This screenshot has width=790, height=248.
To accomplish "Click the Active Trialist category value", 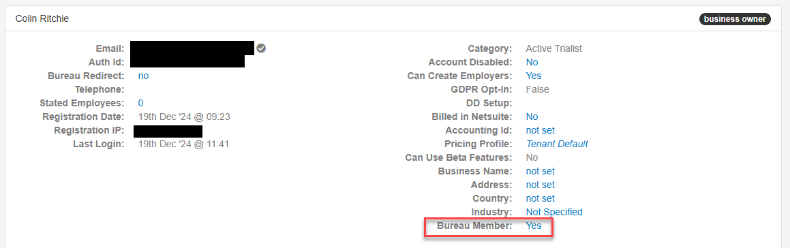I will click(553, 48).
